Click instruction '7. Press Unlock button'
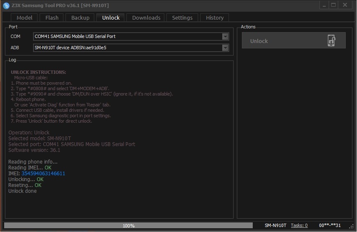The height and width of the screenshot is (232, 357). [x=51, y=121]
